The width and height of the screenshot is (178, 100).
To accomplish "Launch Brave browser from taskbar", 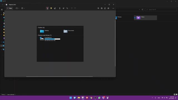I will tap(87, 98).
